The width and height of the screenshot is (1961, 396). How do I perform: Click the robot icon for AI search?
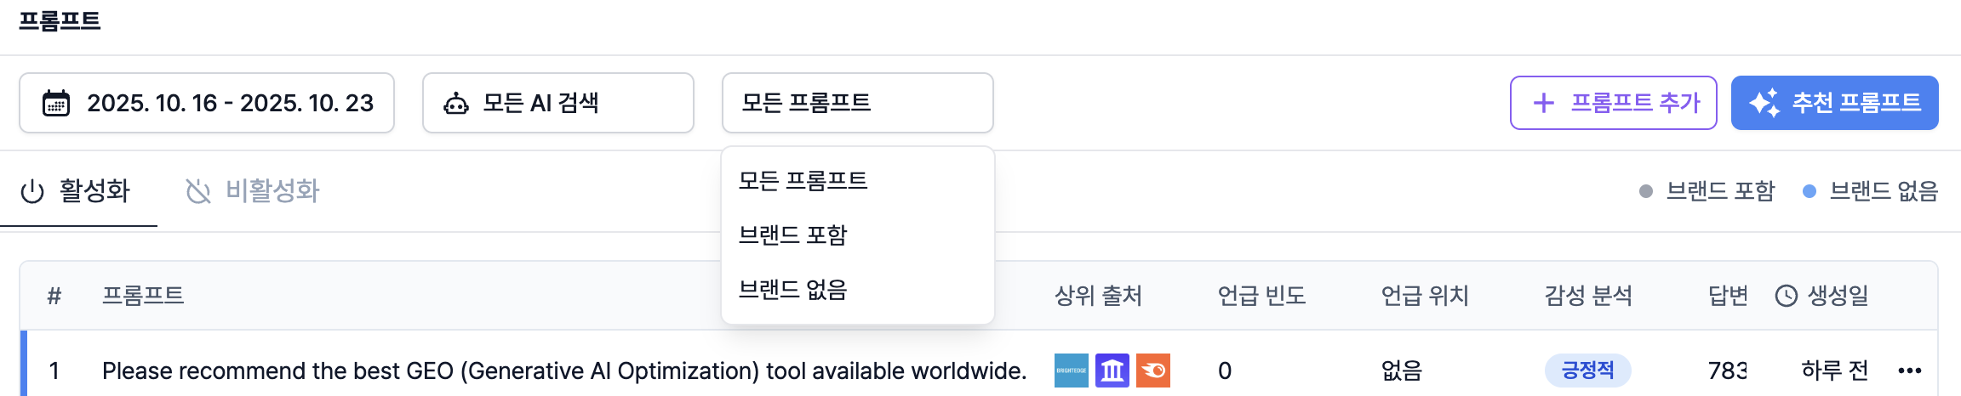(x=456, y=104)
